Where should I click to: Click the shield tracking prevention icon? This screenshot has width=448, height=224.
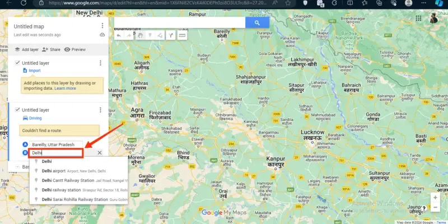pyautogui.click(x=305, y=3)
